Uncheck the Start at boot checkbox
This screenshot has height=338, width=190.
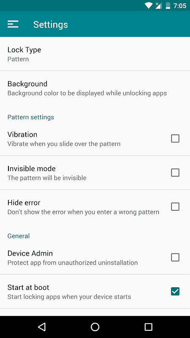pyautogui.click(x=175, y=292)
